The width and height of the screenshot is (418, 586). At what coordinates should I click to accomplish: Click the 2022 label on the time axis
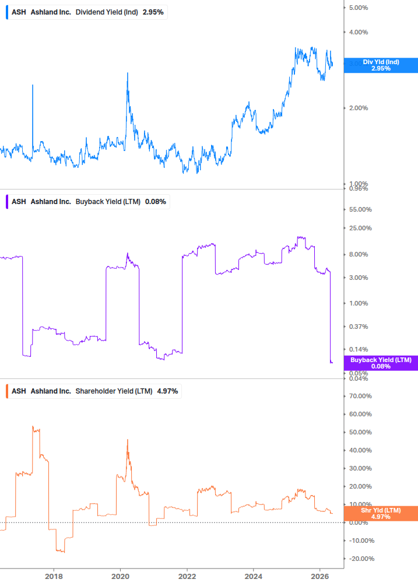[x=187, y=577]
